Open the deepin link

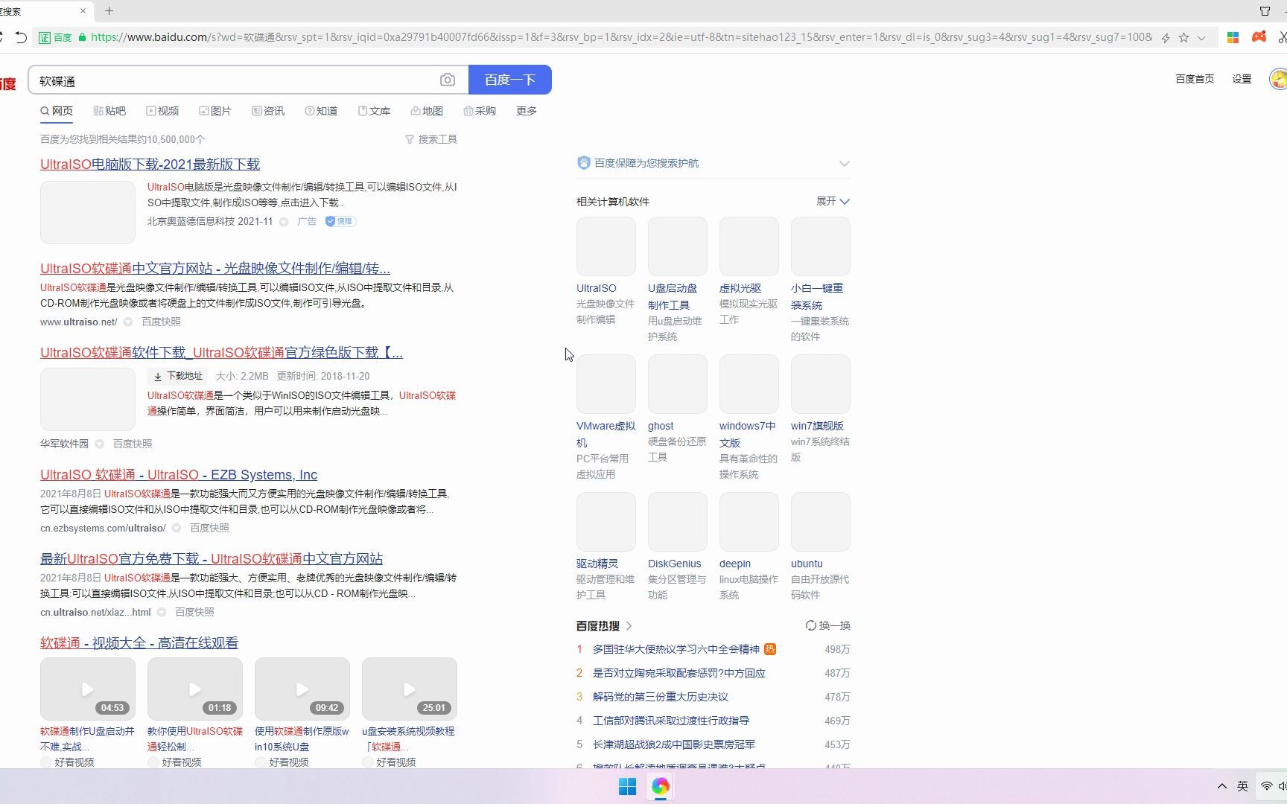tap(735, 564)
